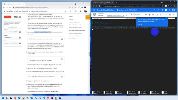Launch Firefox from the taskbar

(15, 98)
